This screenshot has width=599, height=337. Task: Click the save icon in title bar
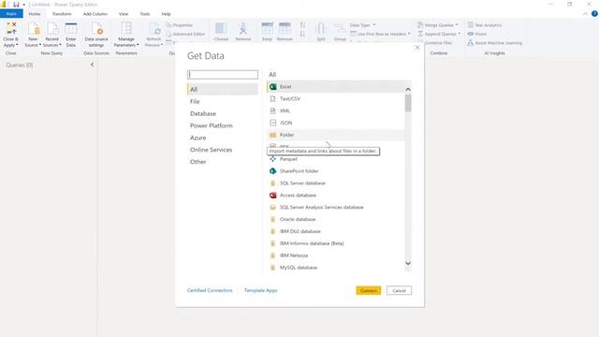(x=16, y=5)
